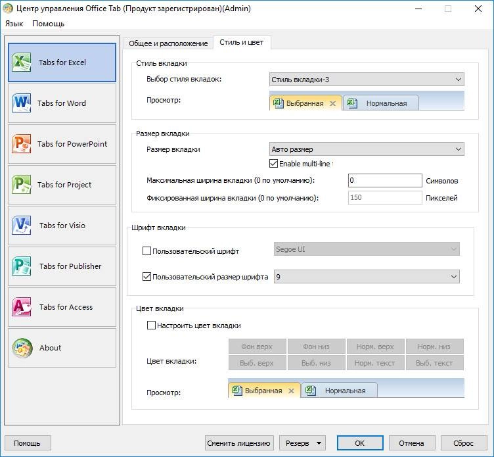Open Язык menu
This screenshot has height=457, width=494.
[x=14, y=24]
